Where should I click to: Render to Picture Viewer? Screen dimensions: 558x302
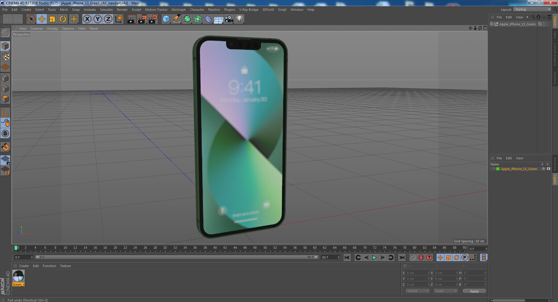pos(142,19)
